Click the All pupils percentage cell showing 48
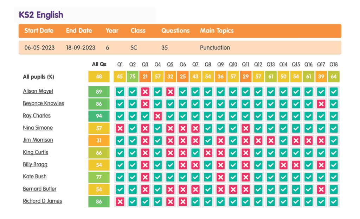This screenshot has width=360, height=219. click(x=99, y=77)
